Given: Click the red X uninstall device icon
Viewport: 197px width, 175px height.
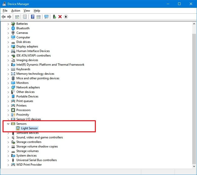Looking at the screenshot, I should click(x=60, y=17).
